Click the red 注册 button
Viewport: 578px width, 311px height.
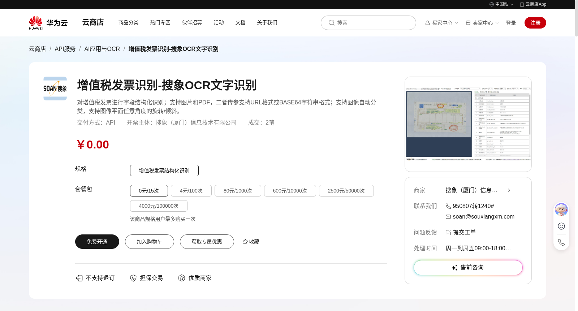tap(535, 23)
